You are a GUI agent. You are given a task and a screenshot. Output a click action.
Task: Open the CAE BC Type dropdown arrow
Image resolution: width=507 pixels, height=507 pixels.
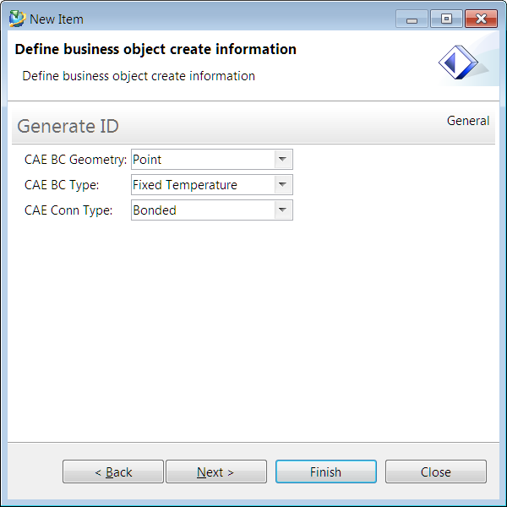[x=283, y=185]
